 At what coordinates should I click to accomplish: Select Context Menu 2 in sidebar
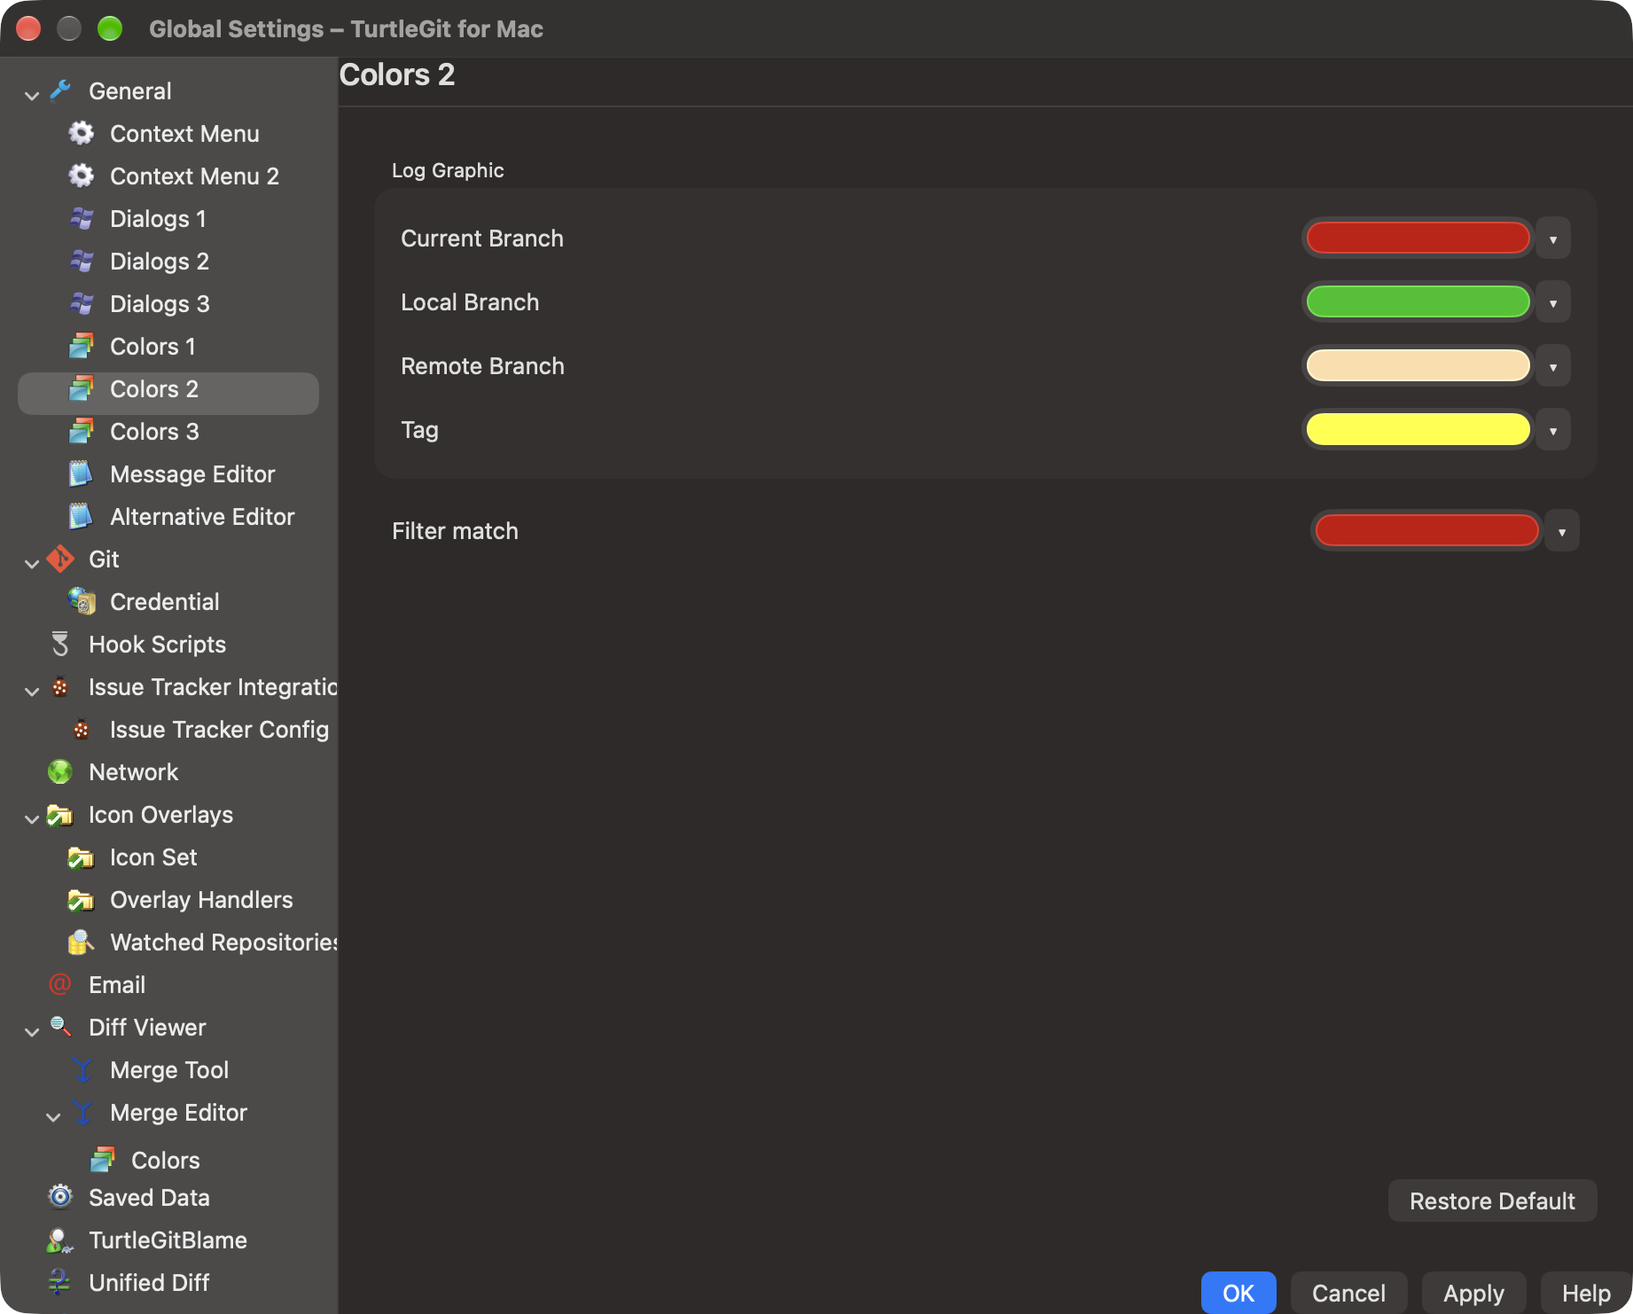point(168,176)
